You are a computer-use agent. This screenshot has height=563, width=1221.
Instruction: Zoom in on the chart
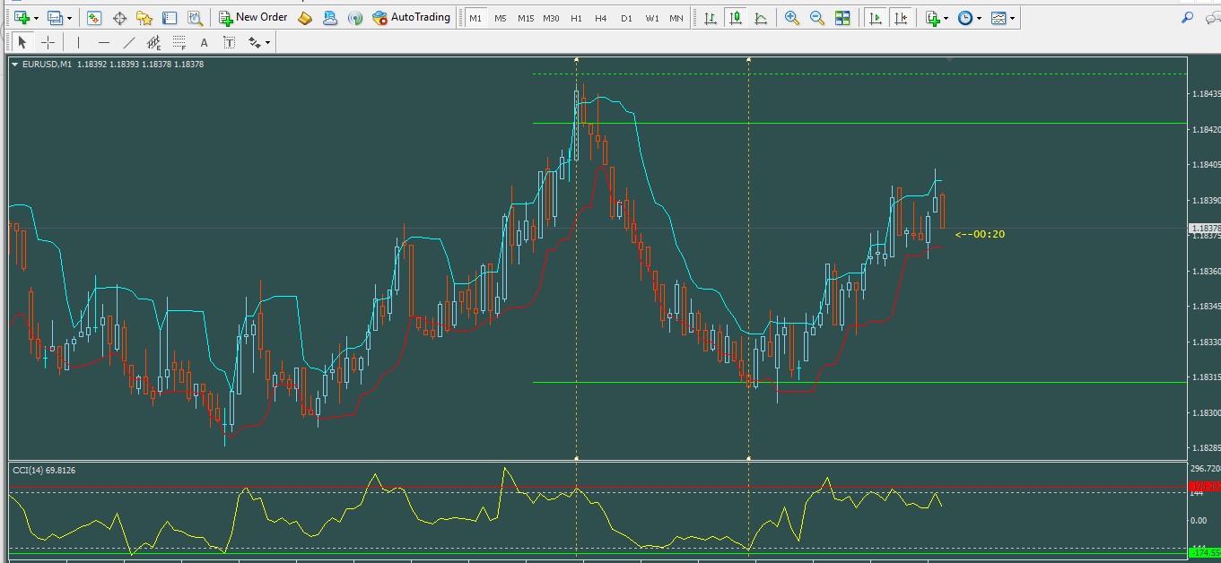(x=791, y=18)
